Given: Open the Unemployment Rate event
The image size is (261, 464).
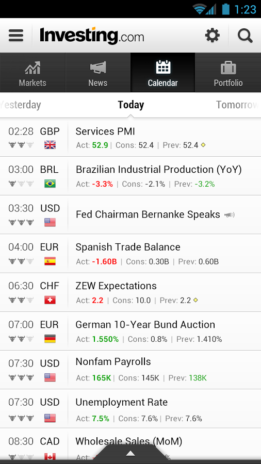Looking at the screenshot, I should pos(130,409).
